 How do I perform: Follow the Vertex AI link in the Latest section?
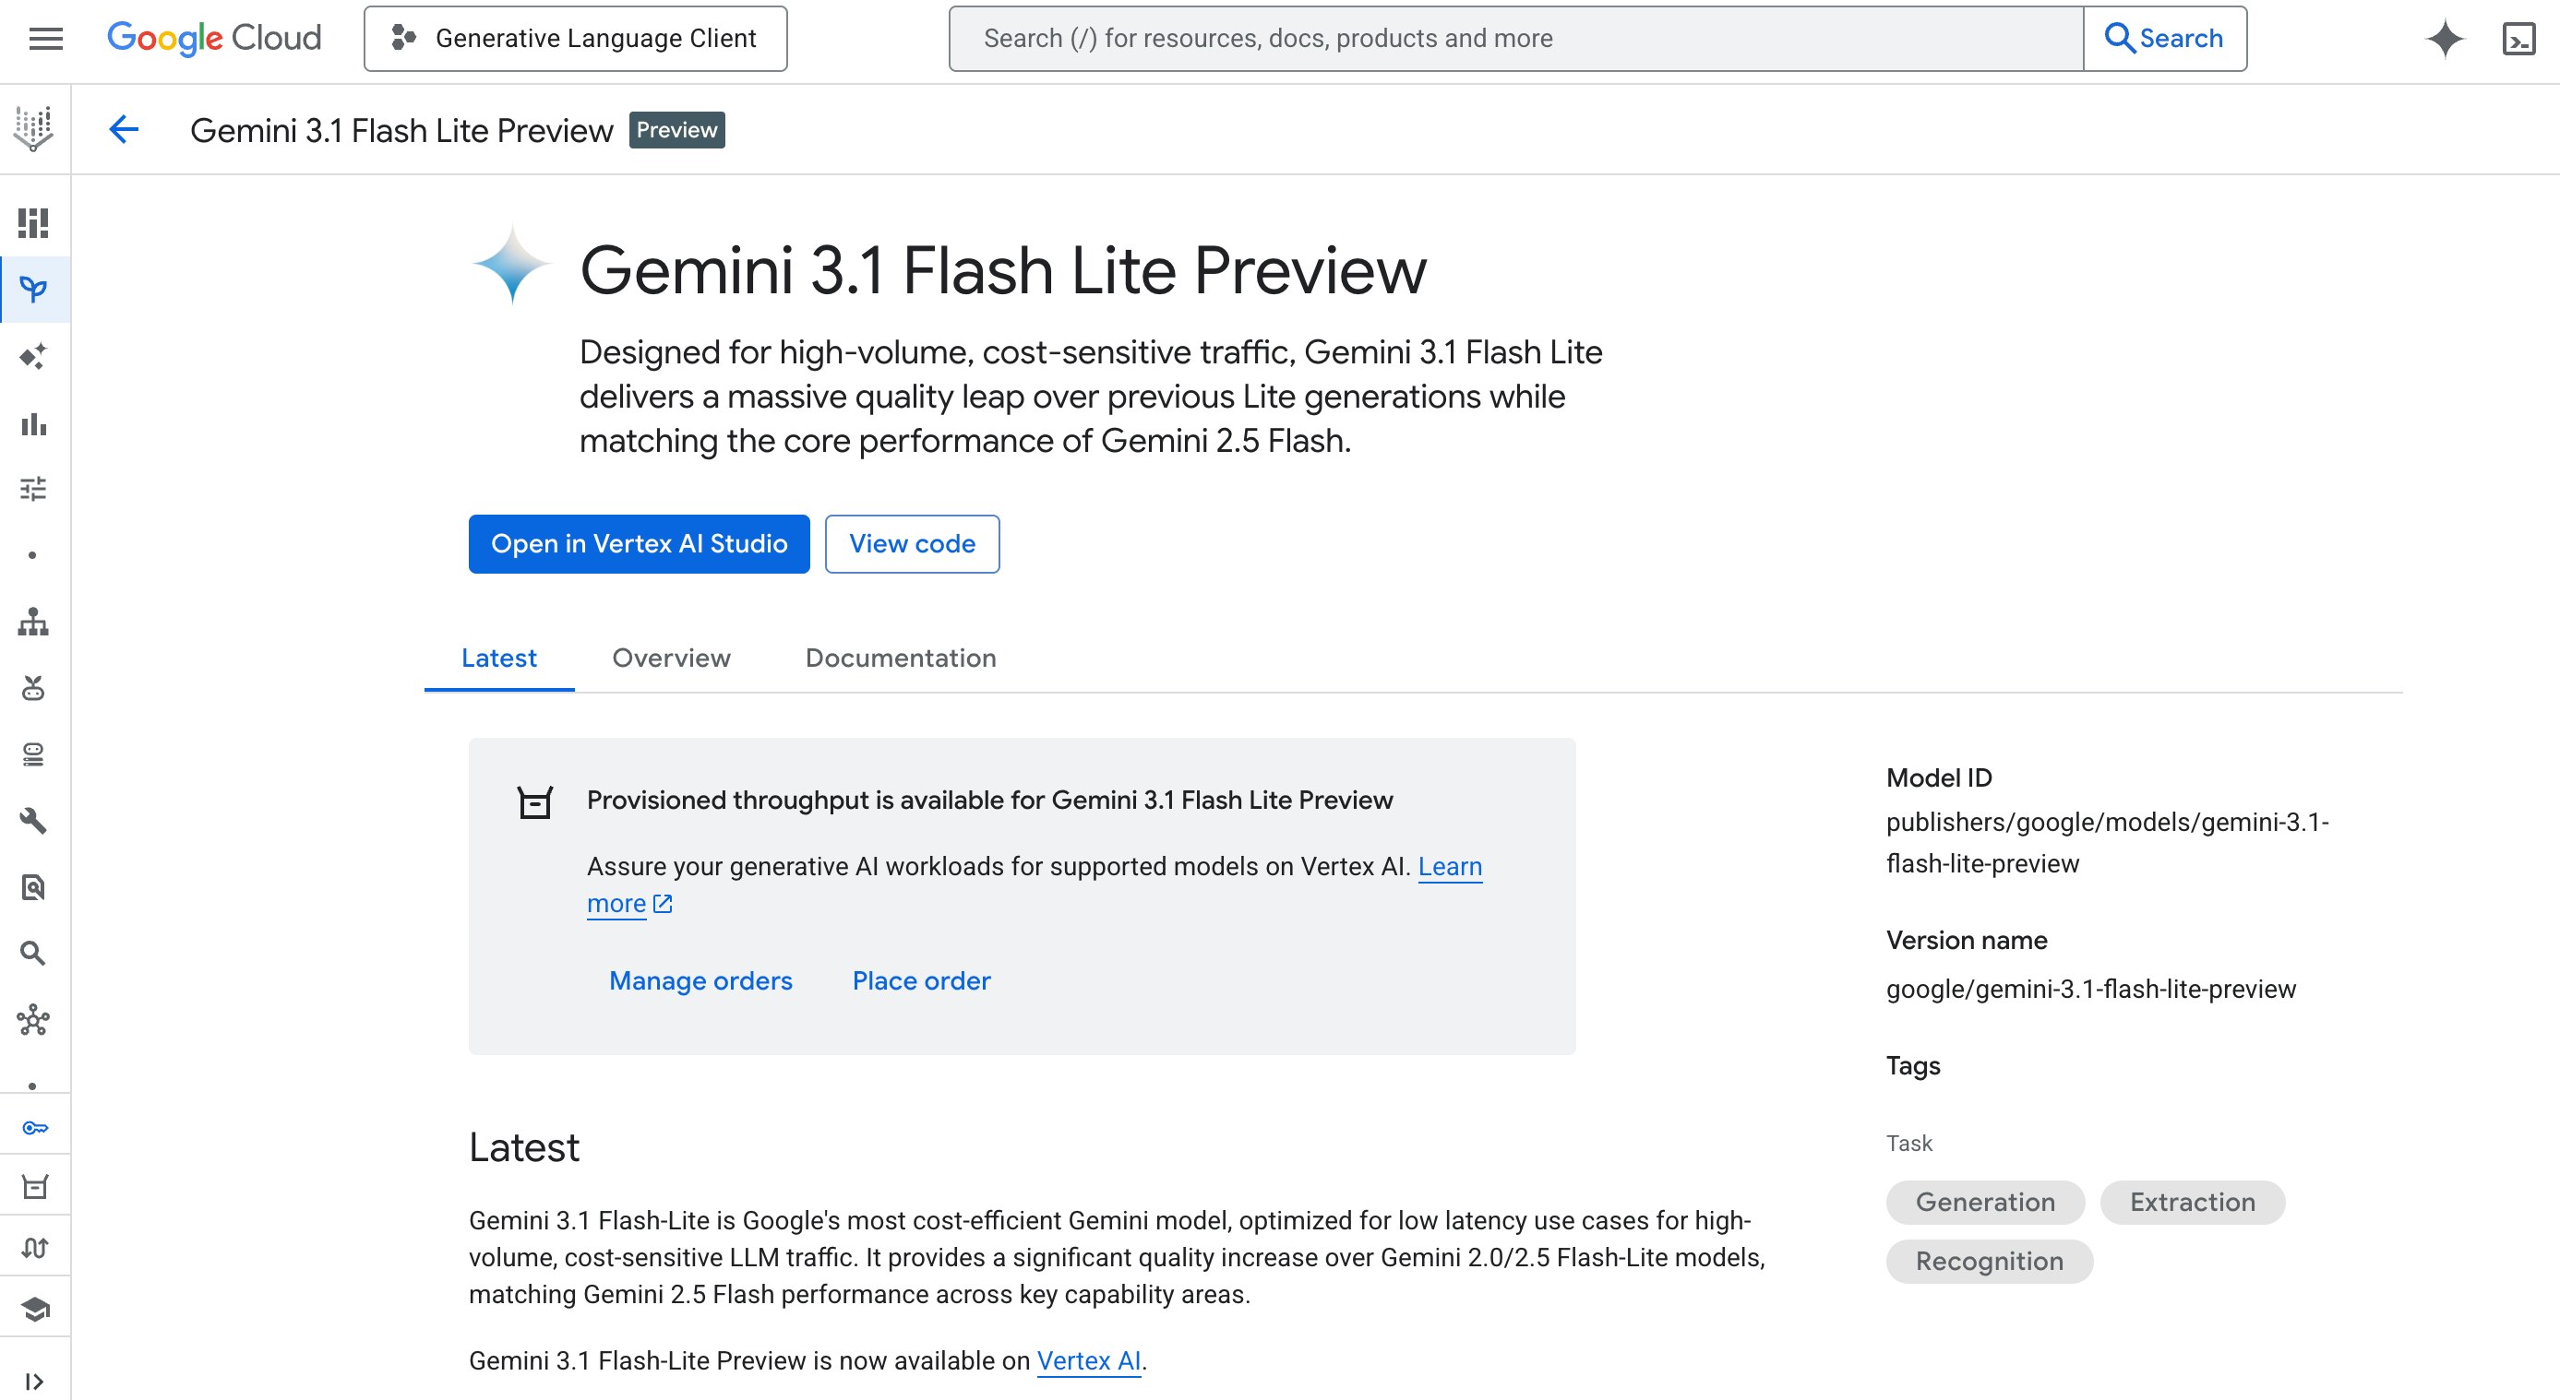pyautogui.click(x=1088, y=1361)
